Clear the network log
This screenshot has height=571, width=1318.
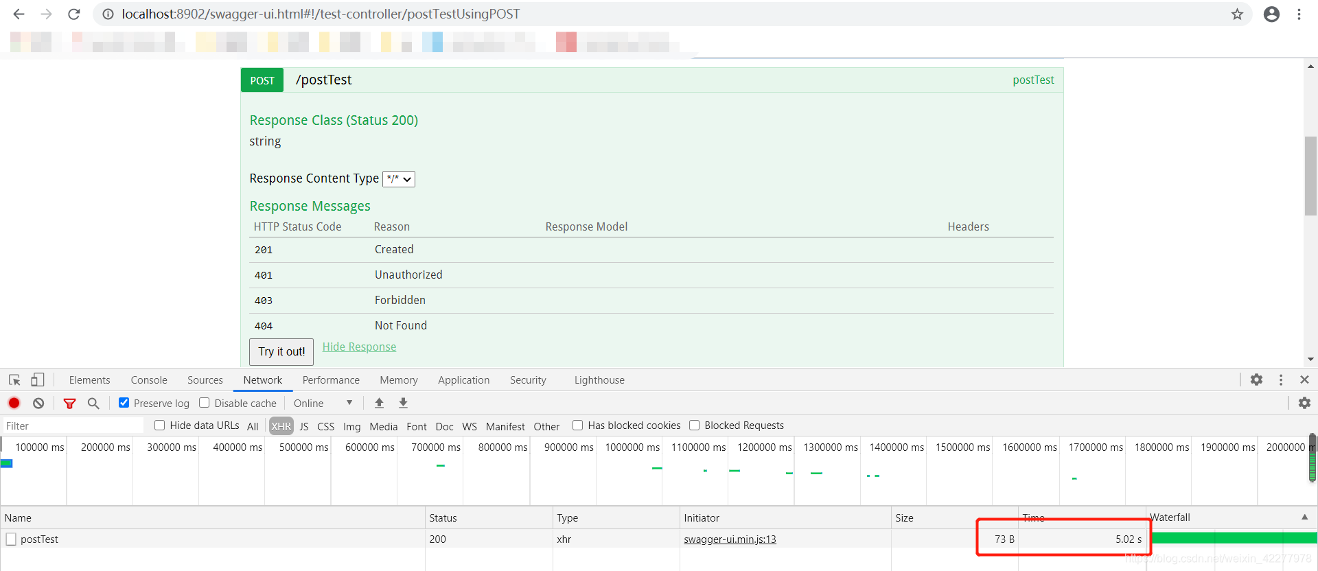(38, 403)
